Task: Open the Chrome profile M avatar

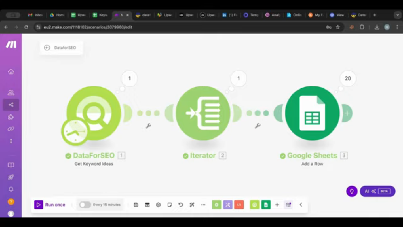Action: click(x=387, y=27)
